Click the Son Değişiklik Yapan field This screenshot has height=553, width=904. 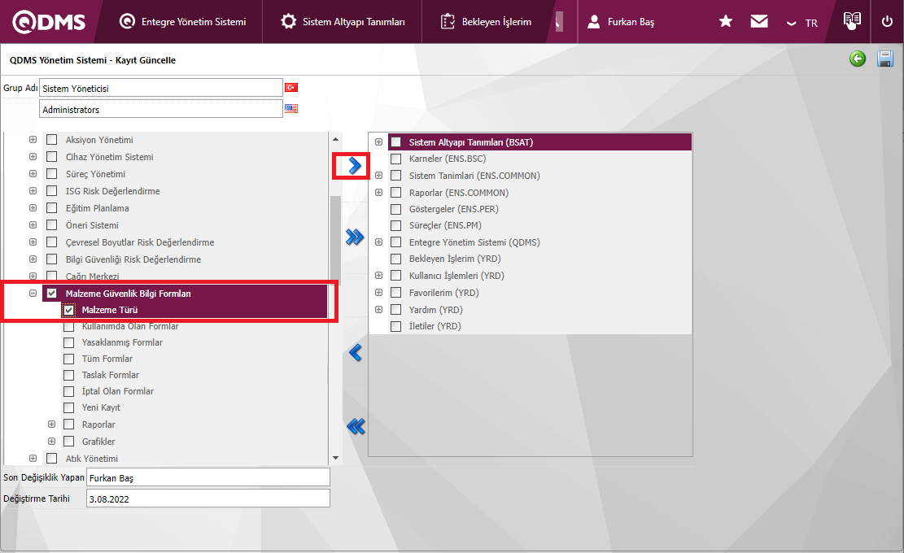[208, 477]
